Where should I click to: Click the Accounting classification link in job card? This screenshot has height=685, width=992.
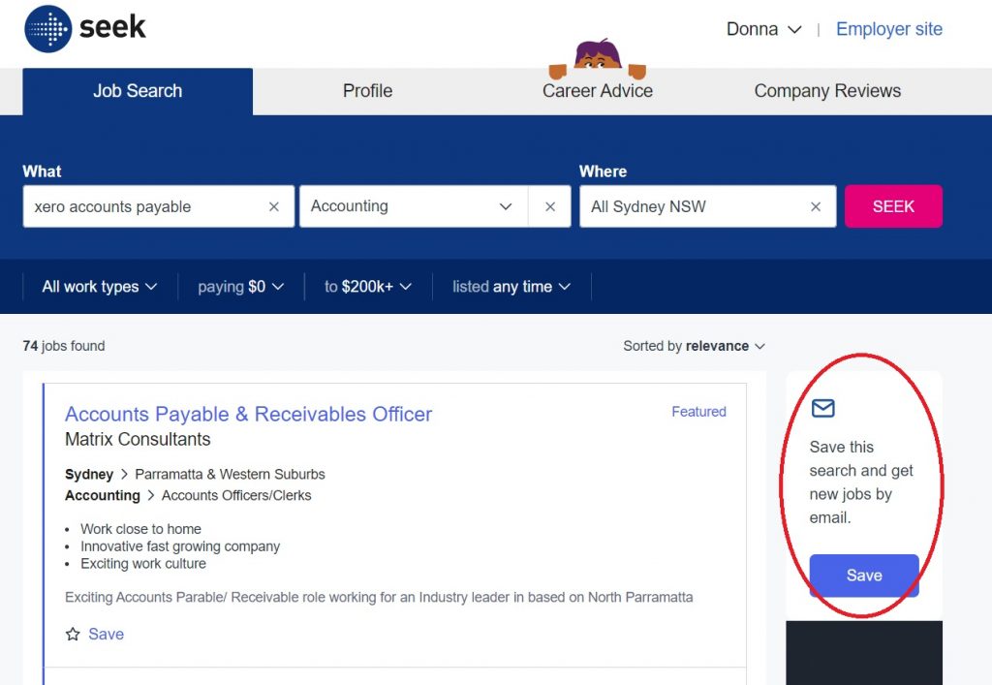click(103, 495)
